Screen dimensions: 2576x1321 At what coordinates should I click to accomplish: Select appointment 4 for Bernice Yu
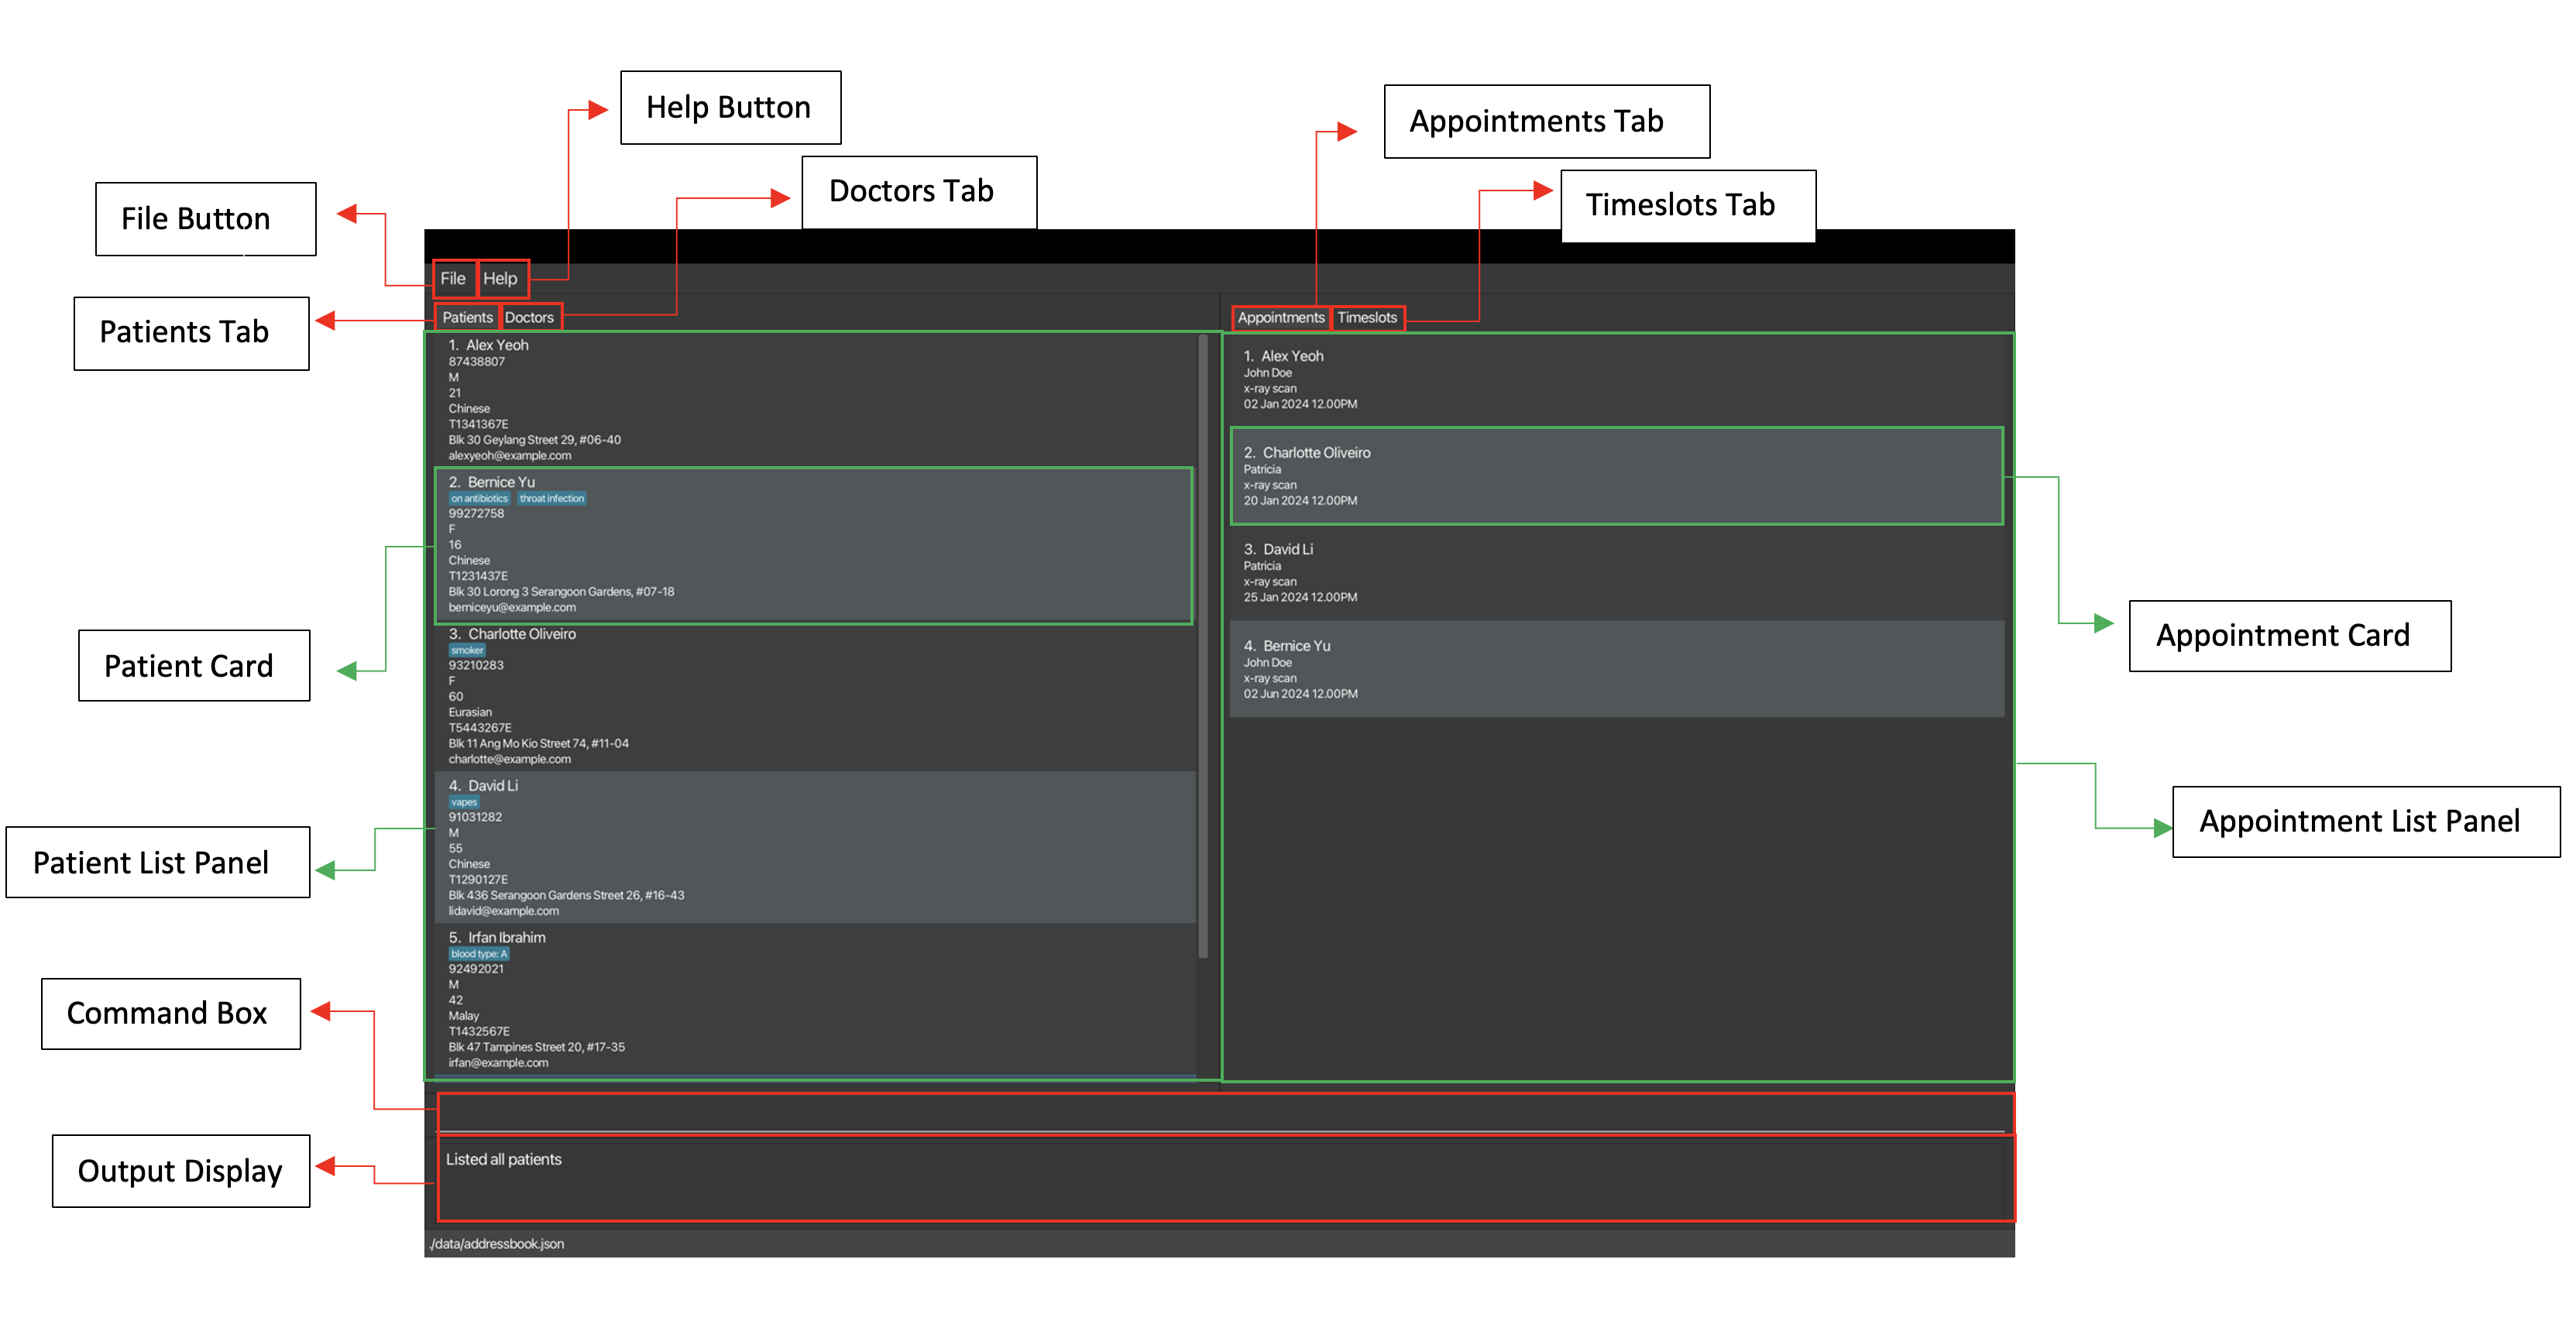(1617, 669)
